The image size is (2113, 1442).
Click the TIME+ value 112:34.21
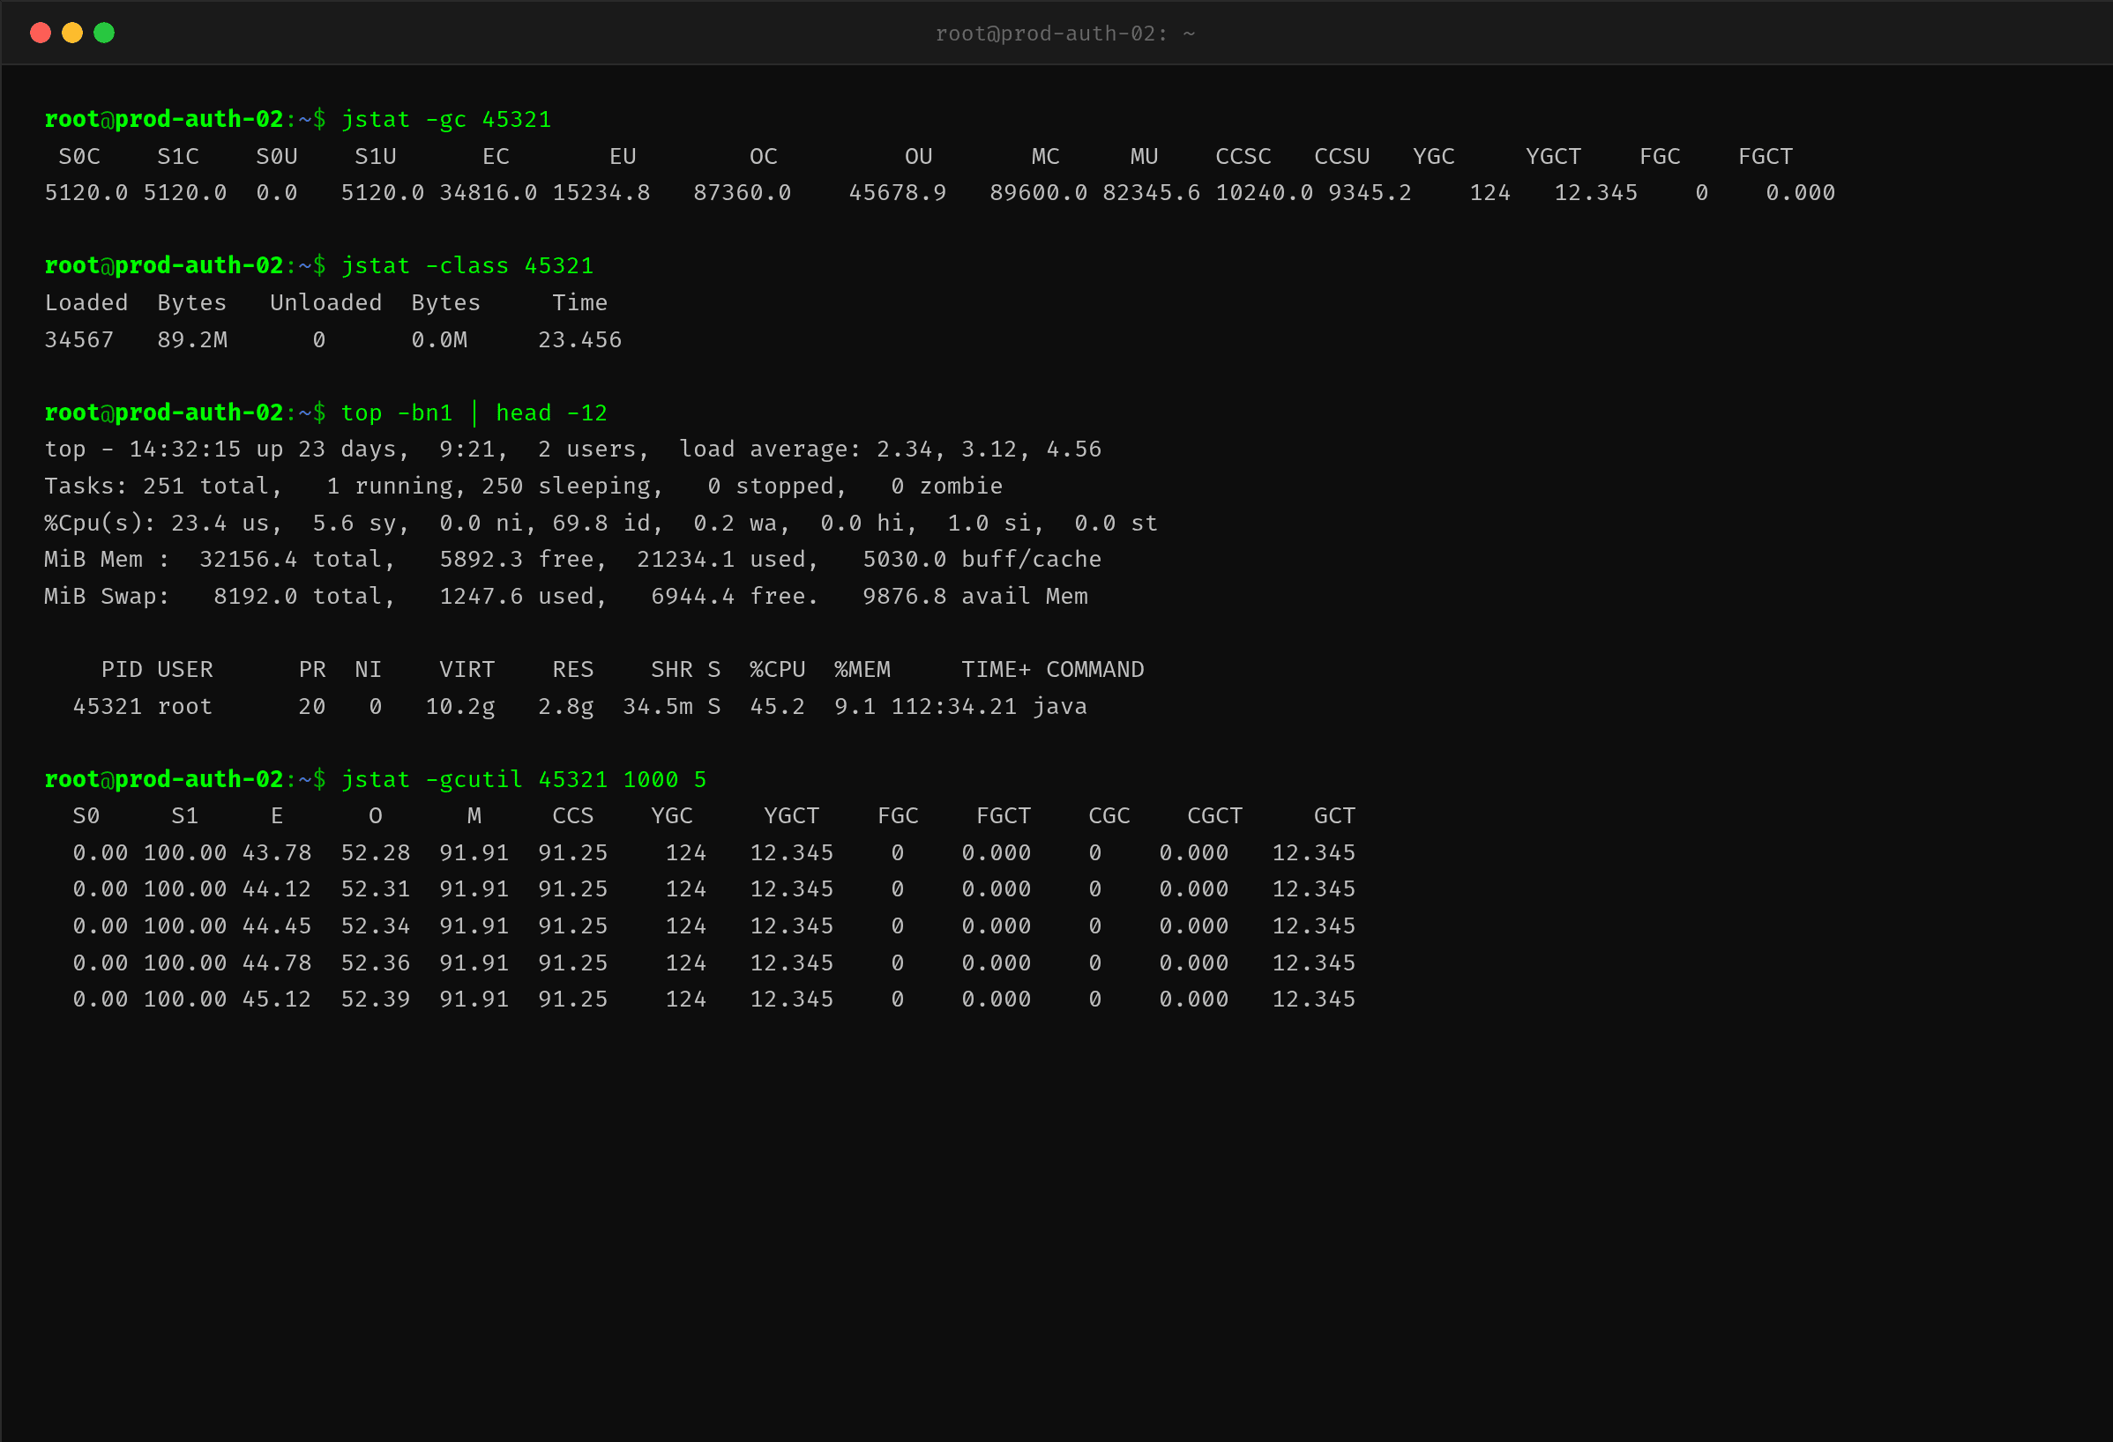click(x=953, y=706)
